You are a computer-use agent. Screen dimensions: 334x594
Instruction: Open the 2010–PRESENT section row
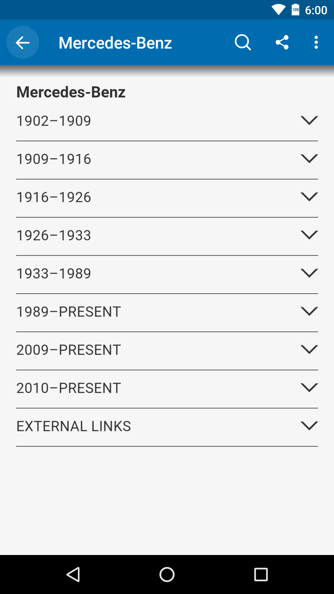(x=167, y=389)
